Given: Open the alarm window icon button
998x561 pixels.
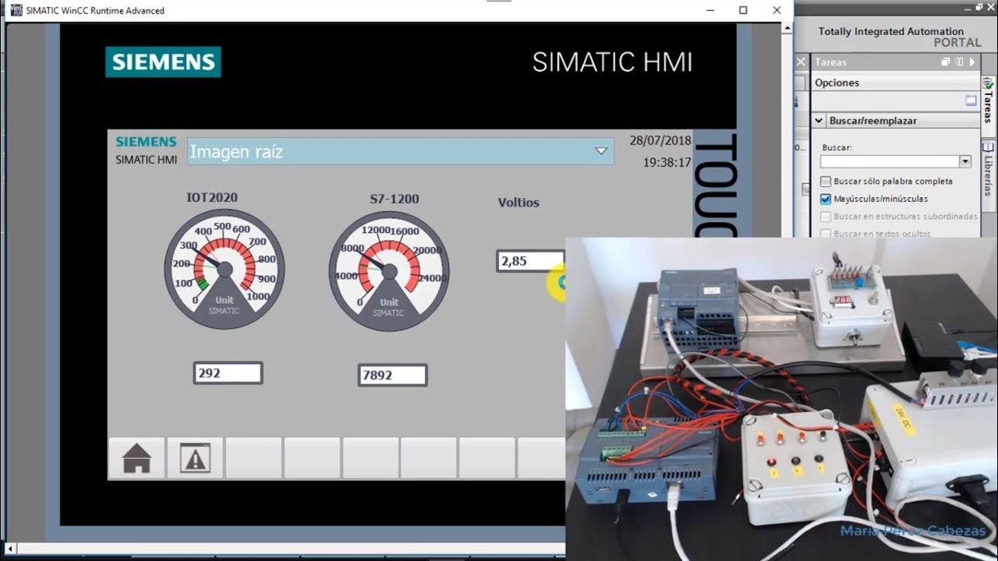Looking at the screenshot, I should 195,457.
